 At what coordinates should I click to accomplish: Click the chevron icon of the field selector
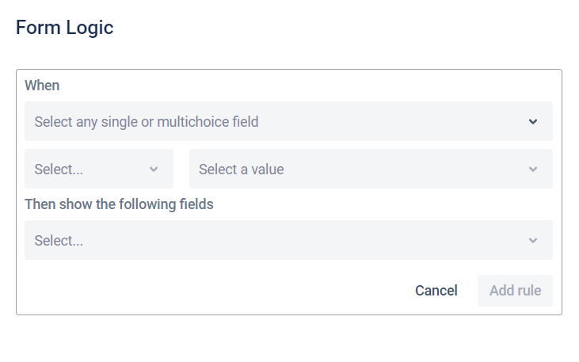pyautogui.click(x=533, y=122)
